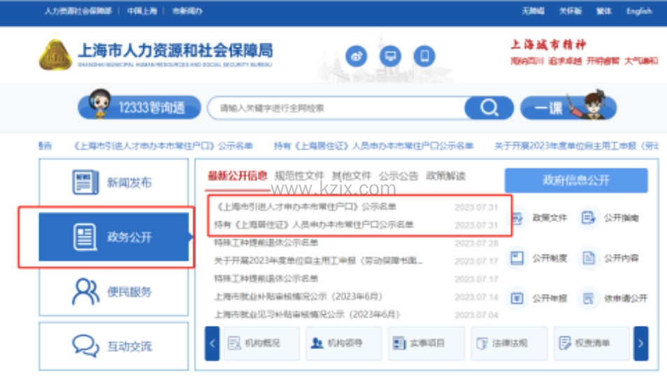Open the 便民服务 sidebar section
Viewport: 667px width, 377px height.
click(x=113, y=292)
